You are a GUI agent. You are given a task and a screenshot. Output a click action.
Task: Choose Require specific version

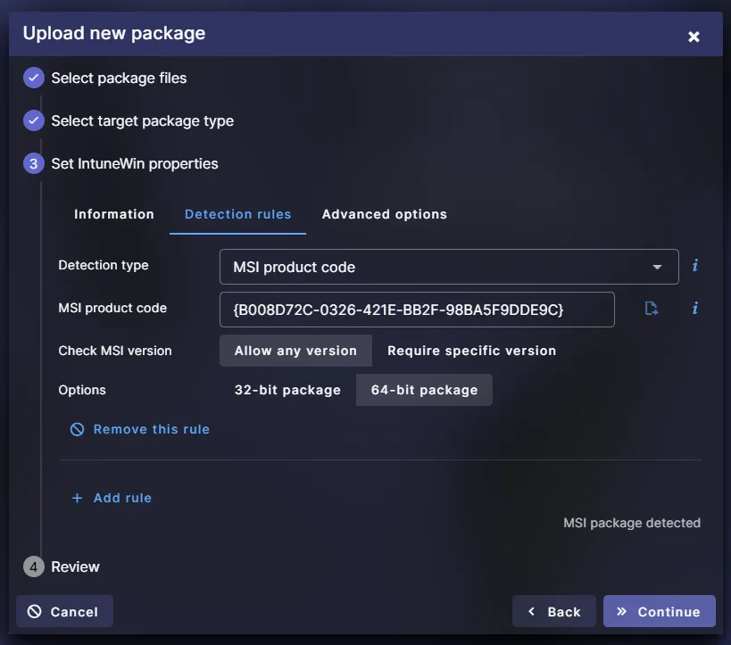click(x=471, y=351)
